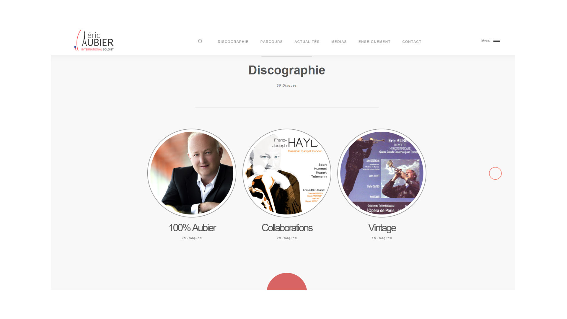
Task: Click the Vintage title link
Action: (x=382, y=228)
